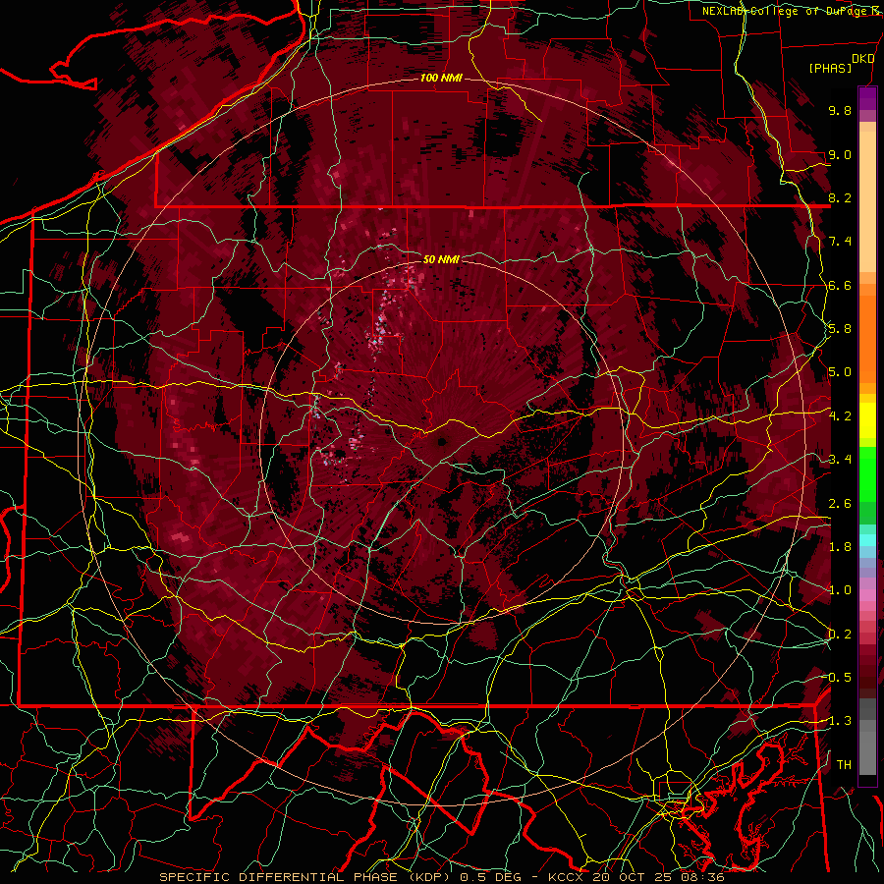Click "0.5 DEG" elevation text in the caption

click(490, 877)
